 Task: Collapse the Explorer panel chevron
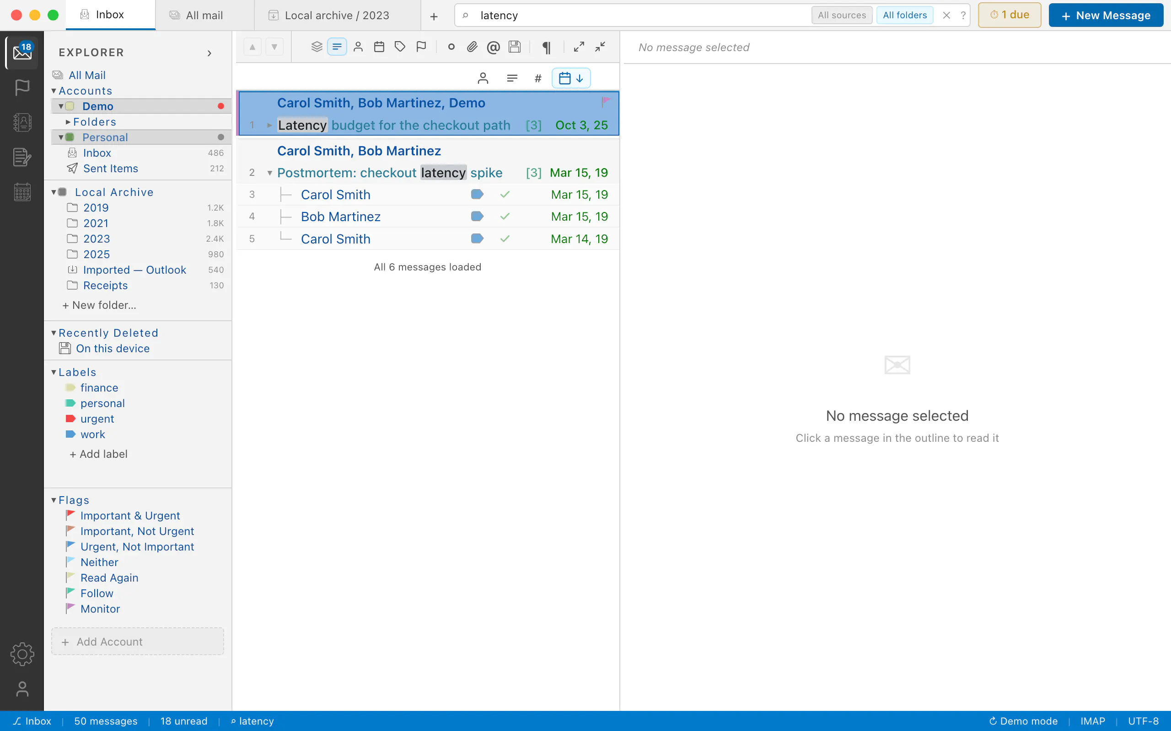(x=209, y=53)
